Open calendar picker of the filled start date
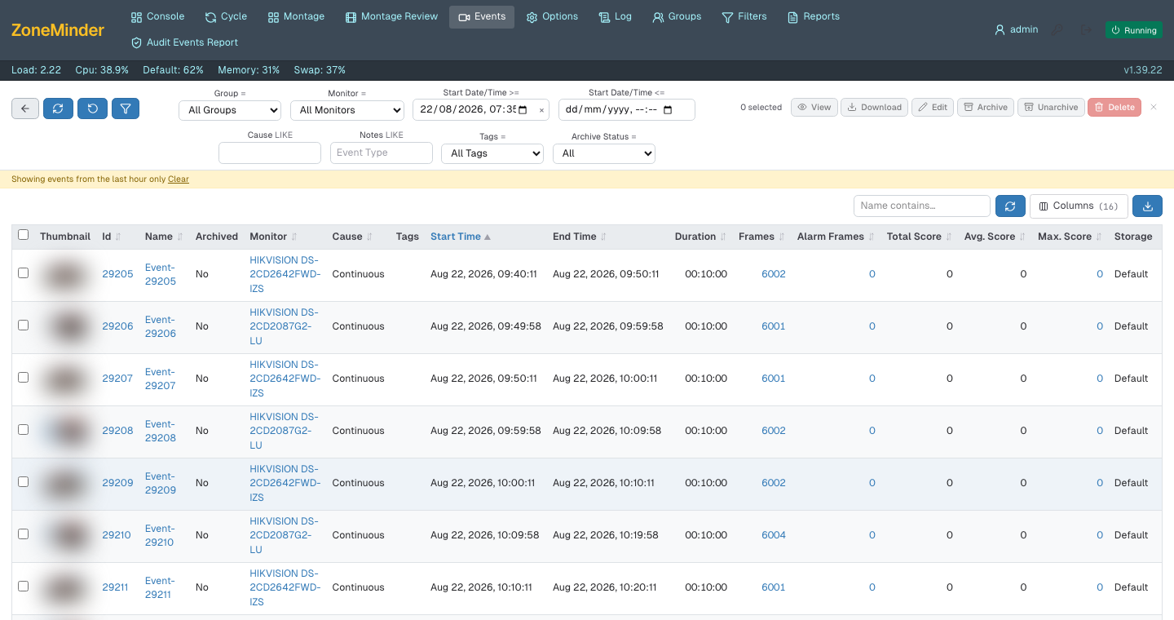The image size is (1174, 620). [523, 110]
